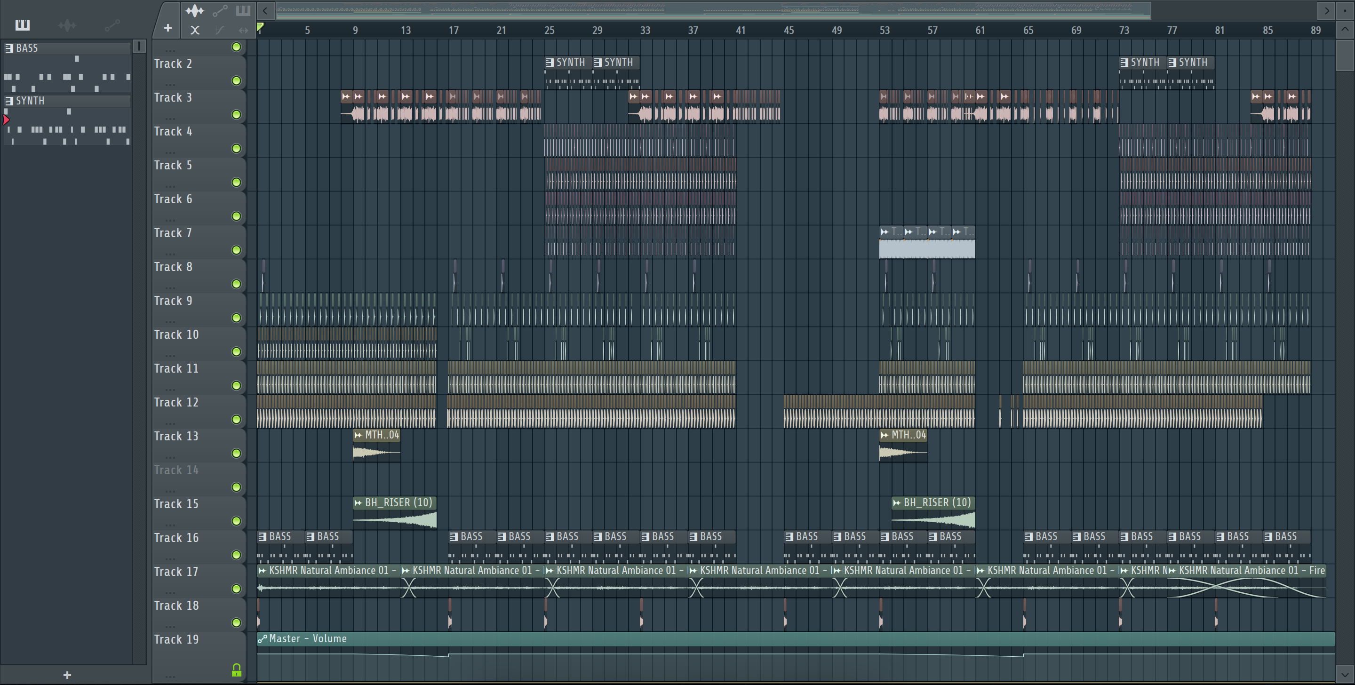Show audio clips in the picker panel

[x=67, y=25]
